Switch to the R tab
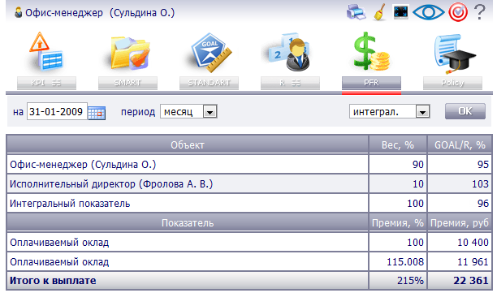 (290, 83)
